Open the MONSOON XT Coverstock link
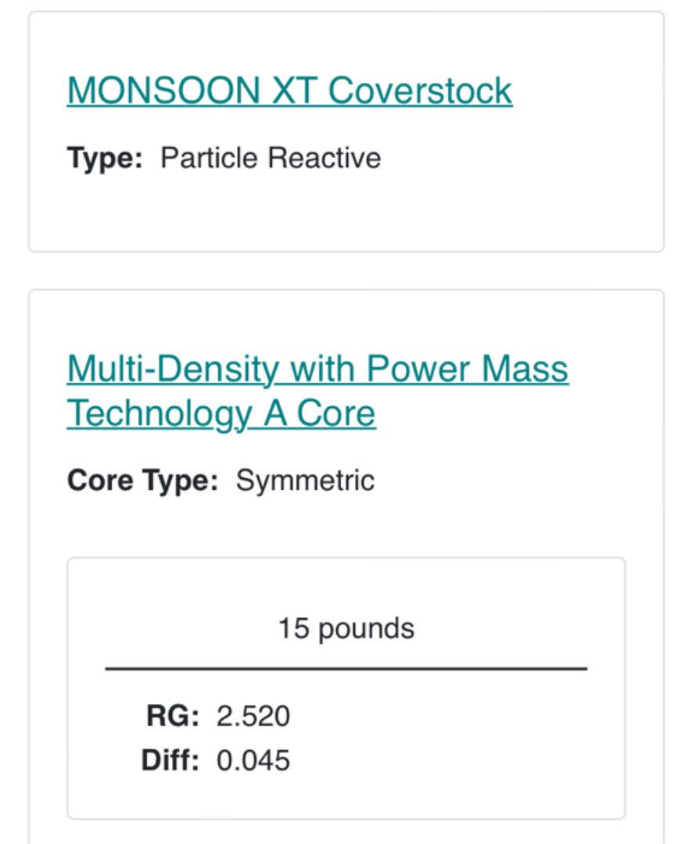692x844 pixels. [289, 91]
